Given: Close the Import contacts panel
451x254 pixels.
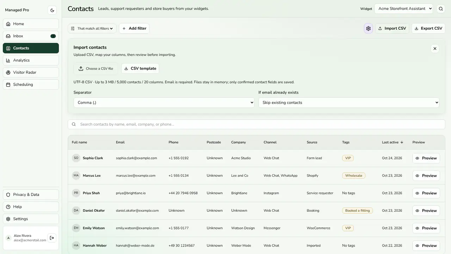Looking at the screenshot, I should pyautogui.click(x=435, y=49).
